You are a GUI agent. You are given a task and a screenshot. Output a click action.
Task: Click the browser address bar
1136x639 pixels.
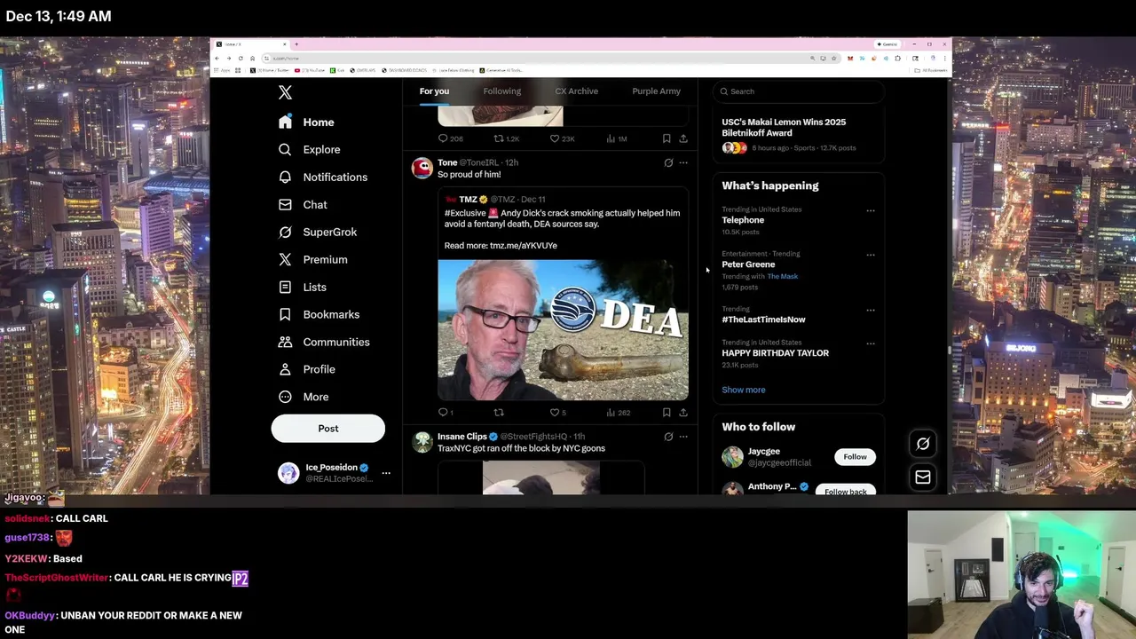click(532, 59)
